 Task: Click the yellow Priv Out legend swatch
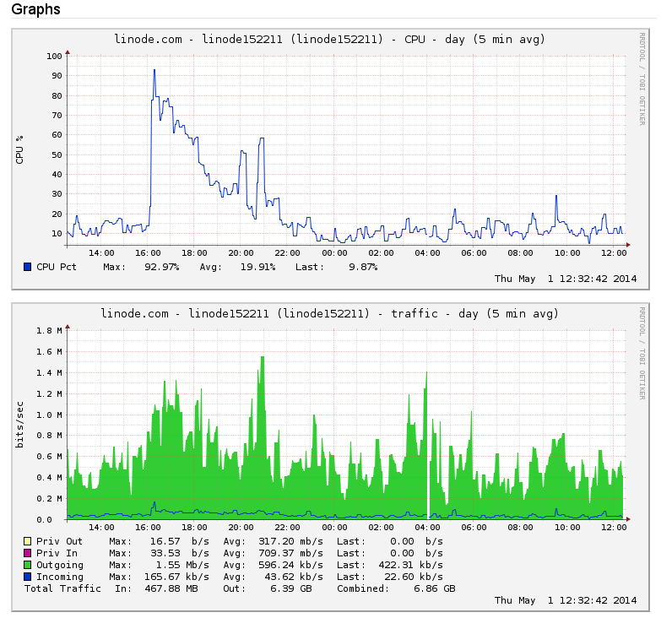[27, 541]
